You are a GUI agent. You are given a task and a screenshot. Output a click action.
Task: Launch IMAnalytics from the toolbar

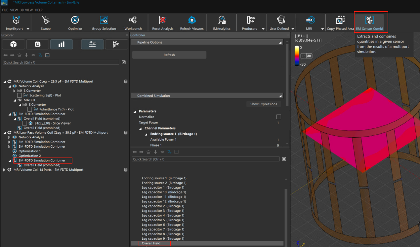222,20
